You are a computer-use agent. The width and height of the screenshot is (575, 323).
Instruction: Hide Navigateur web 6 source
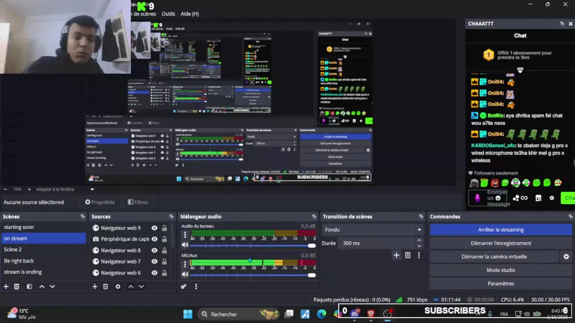155,273
